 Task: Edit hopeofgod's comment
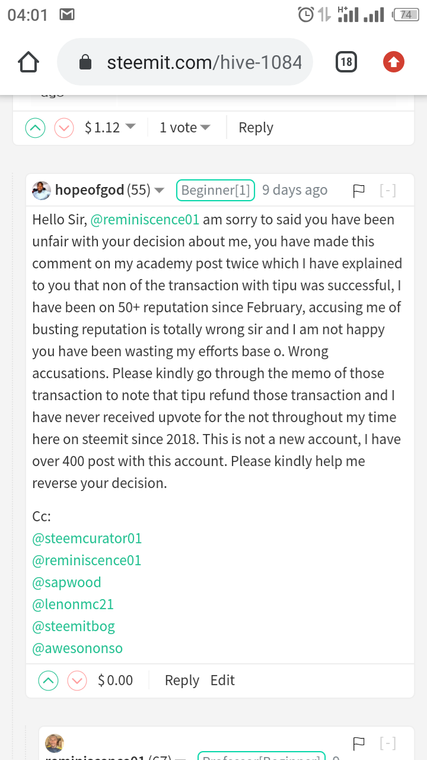point(222,680)
